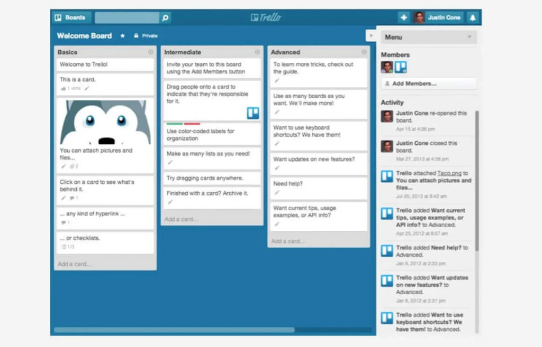Click the 'Basics' list title
The image size is (542, 347).
(67, 52)
